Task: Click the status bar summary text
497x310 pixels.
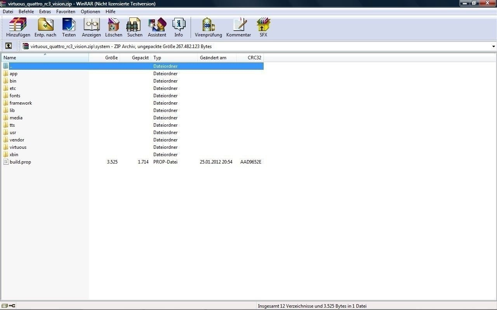Action: pyautogui.click(x=312, y=306)
